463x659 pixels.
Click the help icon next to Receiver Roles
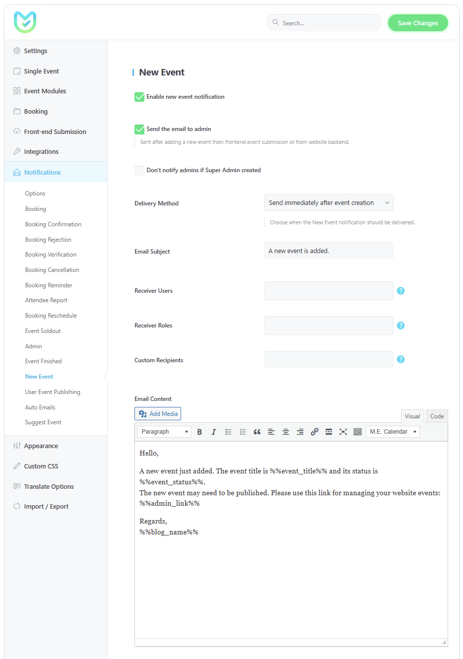(400, 325)
